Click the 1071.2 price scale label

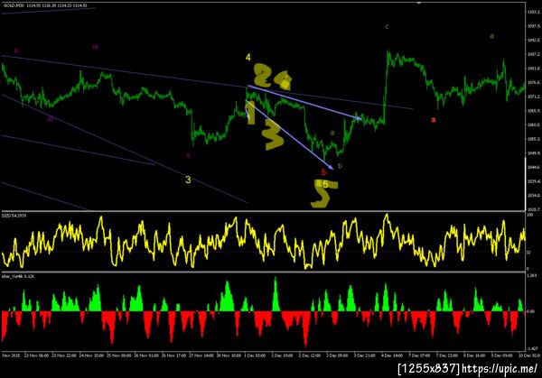click(x=534, y=97)
